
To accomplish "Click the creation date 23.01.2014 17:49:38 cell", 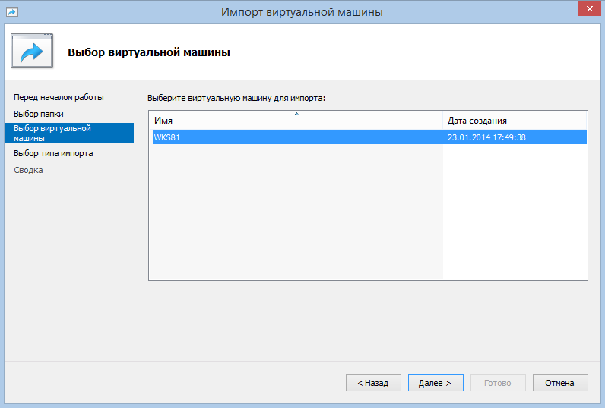I will tap(487, 137).
